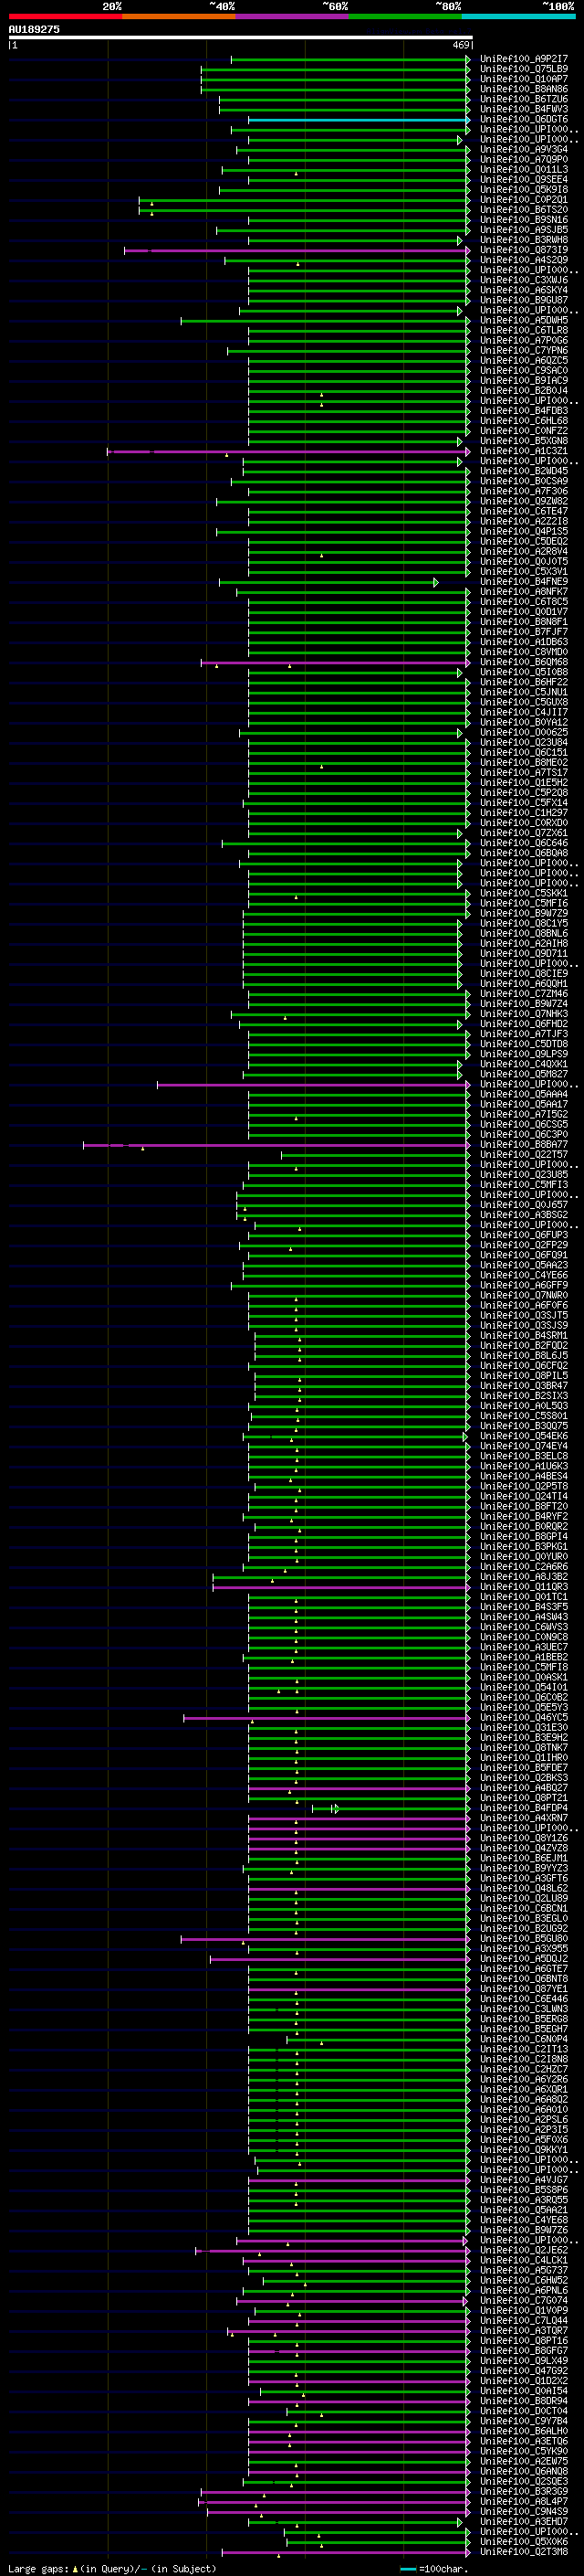Select hit UniRef100_A6SKY4

click(x=524, y=290)
